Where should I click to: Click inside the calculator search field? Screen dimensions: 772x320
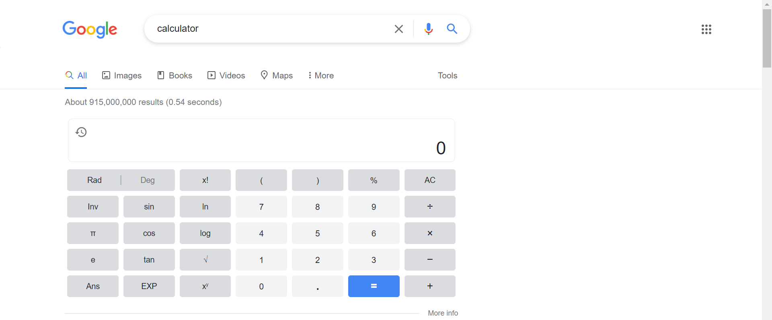point(269,29)
